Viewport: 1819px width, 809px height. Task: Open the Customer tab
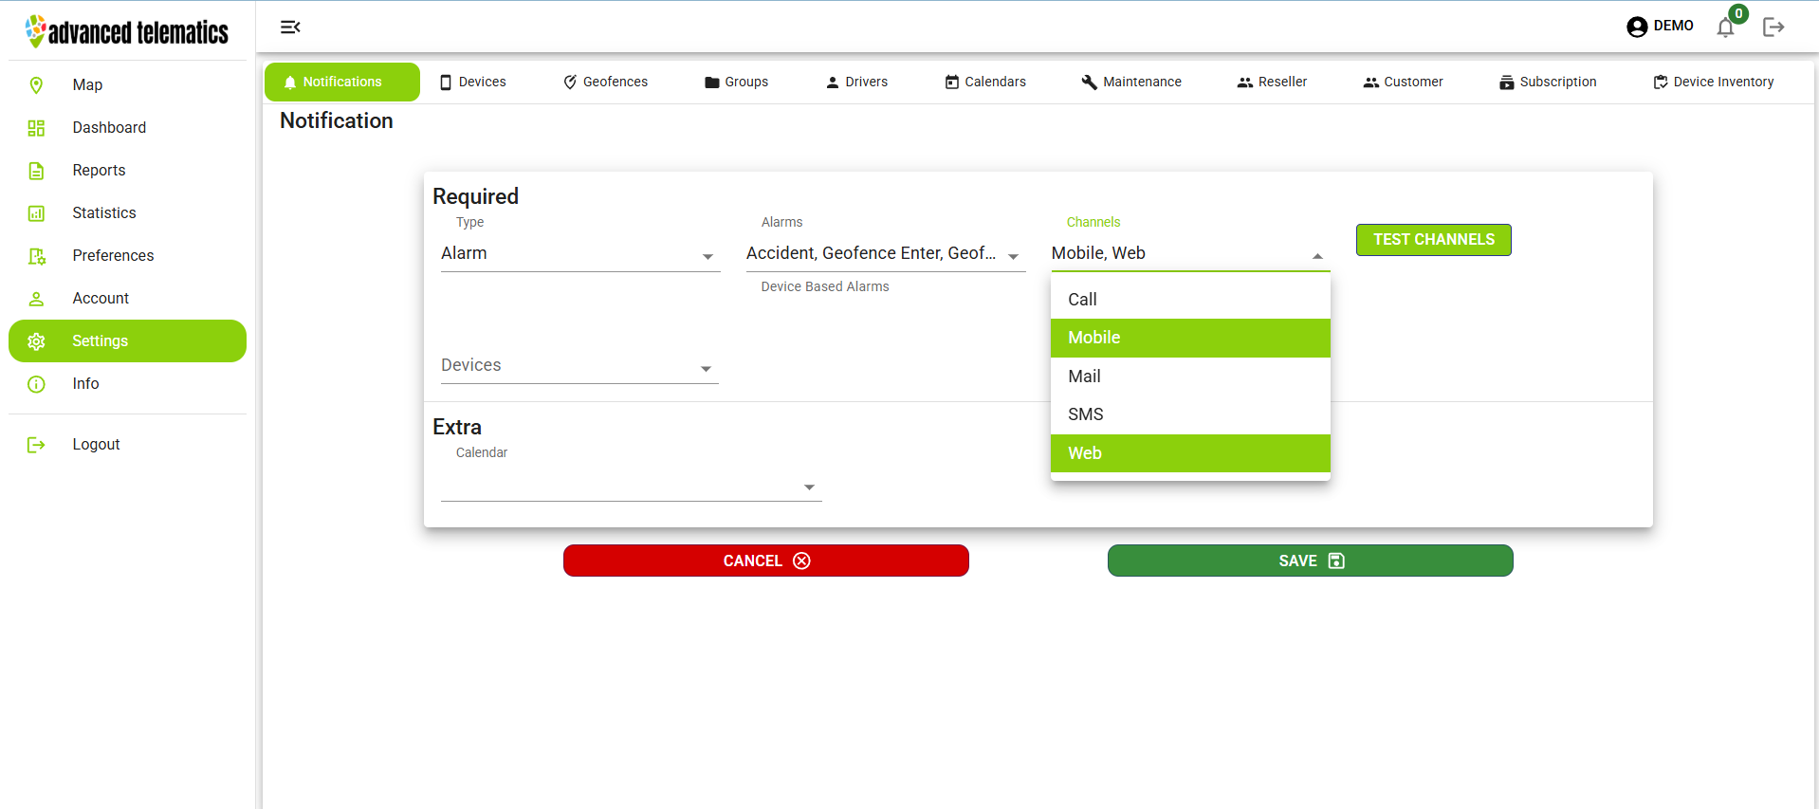(x=1403, y=83)
